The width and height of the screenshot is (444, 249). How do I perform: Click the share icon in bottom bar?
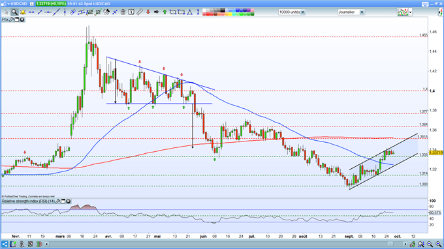click(x=5, y=244)
